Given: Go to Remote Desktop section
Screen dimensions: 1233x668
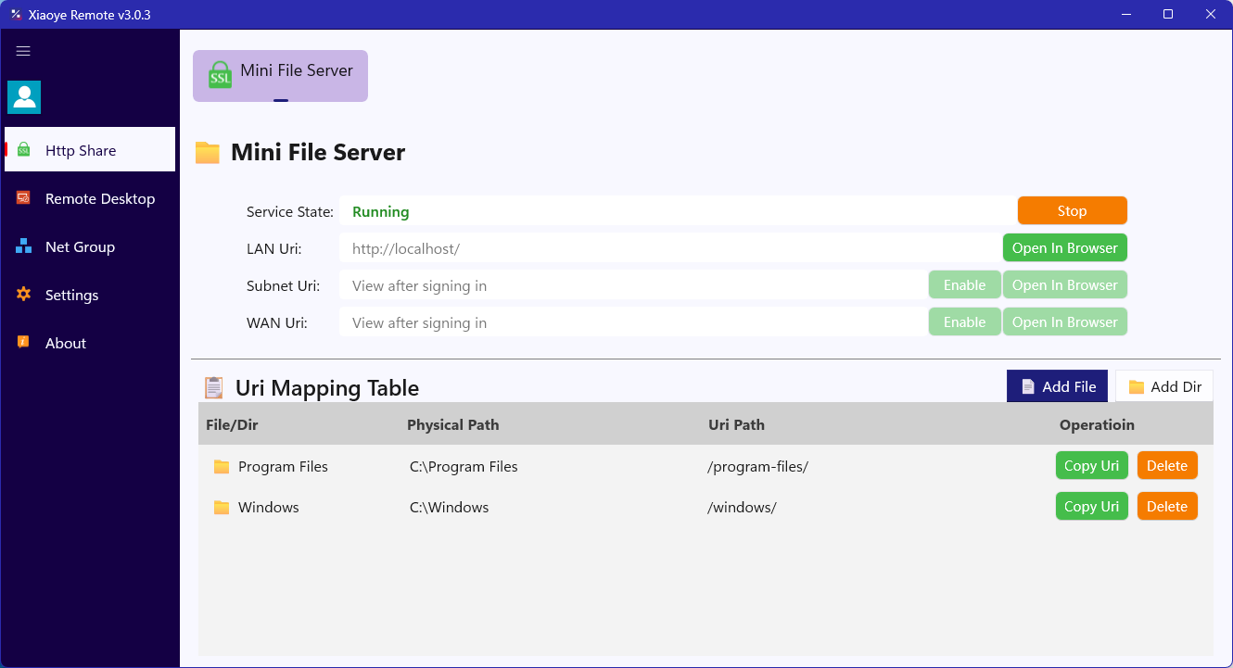Looking at the screenshot, I should tap(90, 198).
